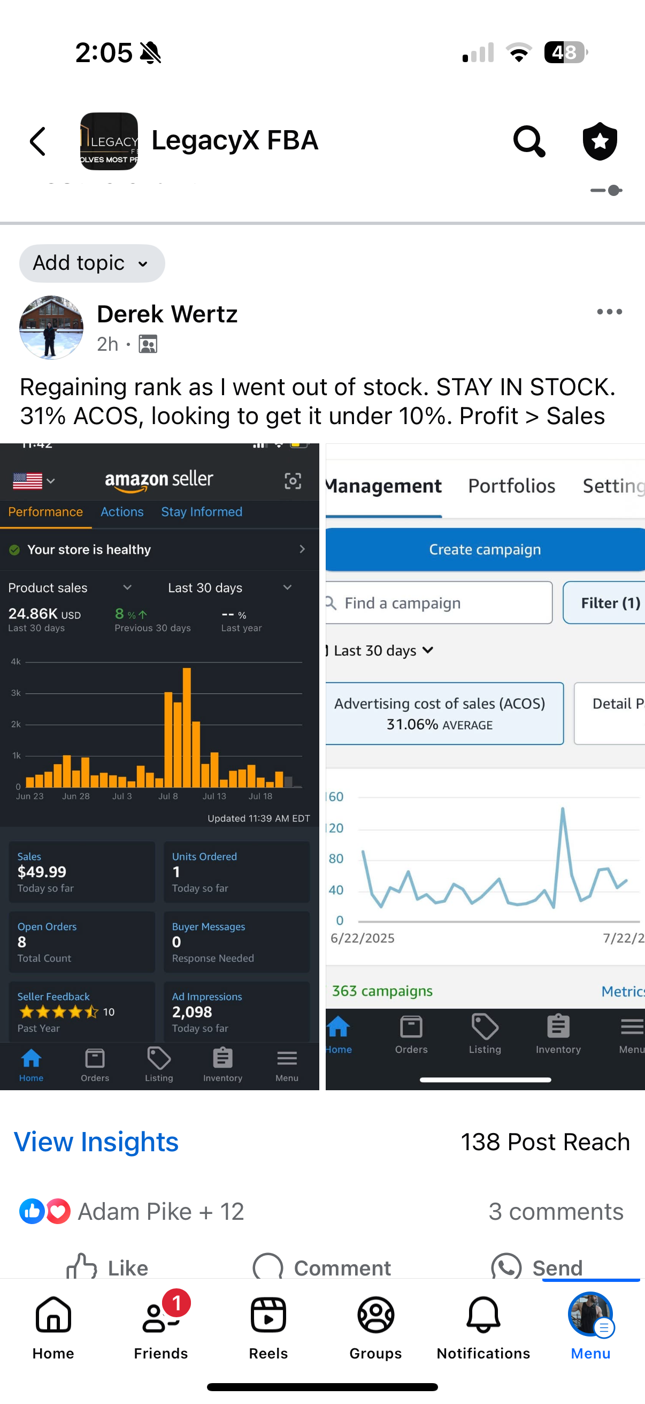Screen dimensions: 645x1404
Task: Tap the group audience icon next to 2h
Action: [x=148, y=344]
